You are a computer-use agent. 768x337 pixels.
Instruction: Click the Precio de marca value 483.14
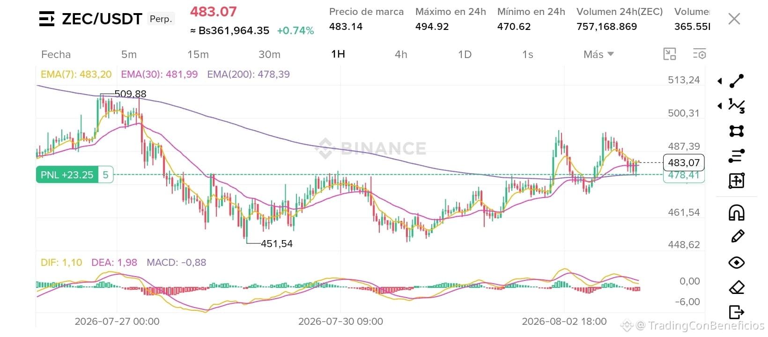pos(346,27)
